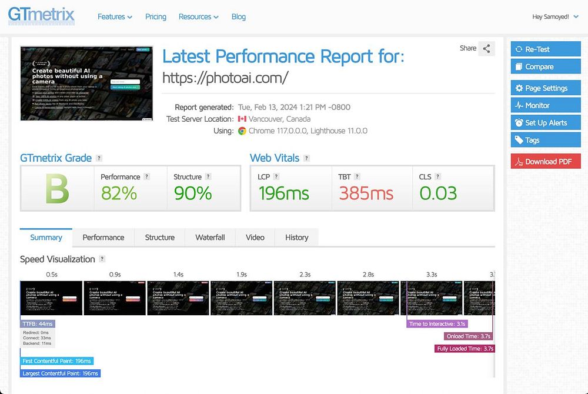588x394 pixels.
Task: Click the Canada flag icon
Action: [x=242, y=119]
